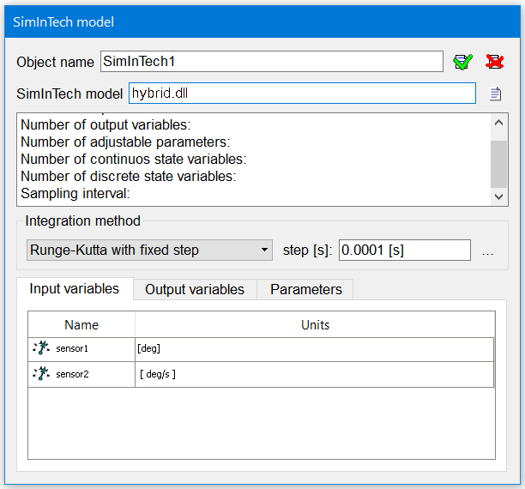This screenshot has height=489, width=525.
Task: Click the Units column header
Action: 315,325
